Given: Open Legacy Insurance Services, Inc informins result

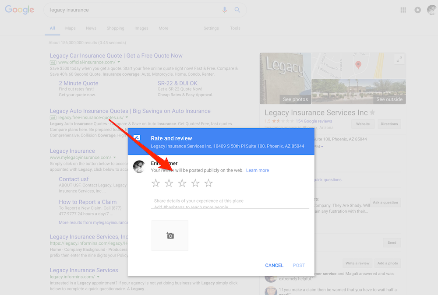Looking at the screenshot, I should pos(88,237).
